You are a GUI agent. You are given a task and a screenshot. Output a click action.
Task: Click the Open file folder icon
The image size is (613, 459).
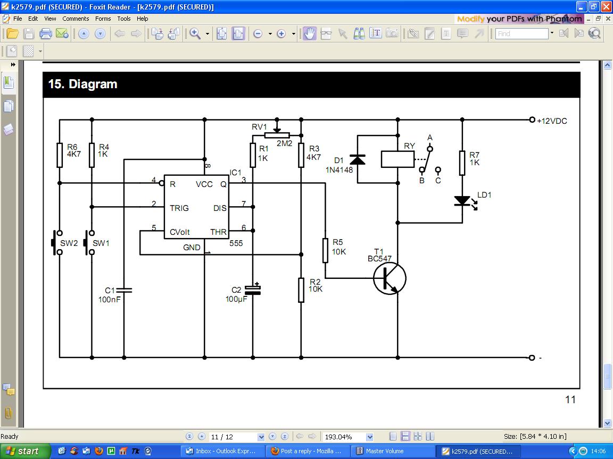click(x=12, y=33)
